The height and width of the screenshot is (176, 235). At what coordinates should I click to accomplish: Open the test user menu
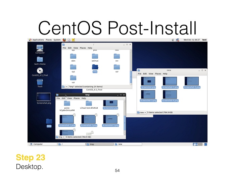[204, 40]
